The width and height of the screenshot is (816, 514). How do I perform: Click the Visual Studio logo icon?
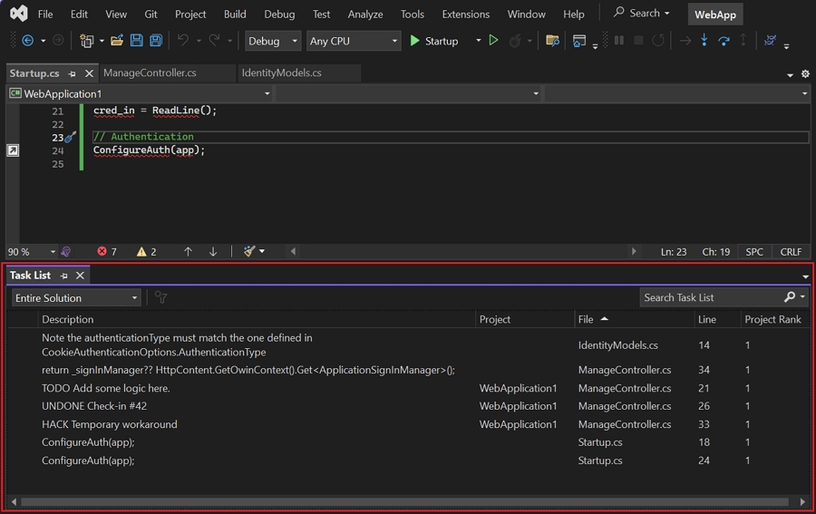(19, 14)
